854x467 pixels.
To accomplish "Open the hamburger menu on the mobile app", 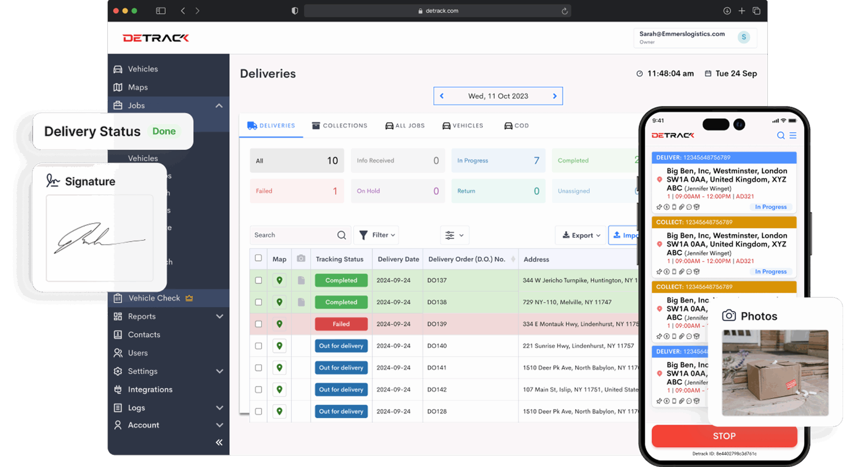I will 793,136.
